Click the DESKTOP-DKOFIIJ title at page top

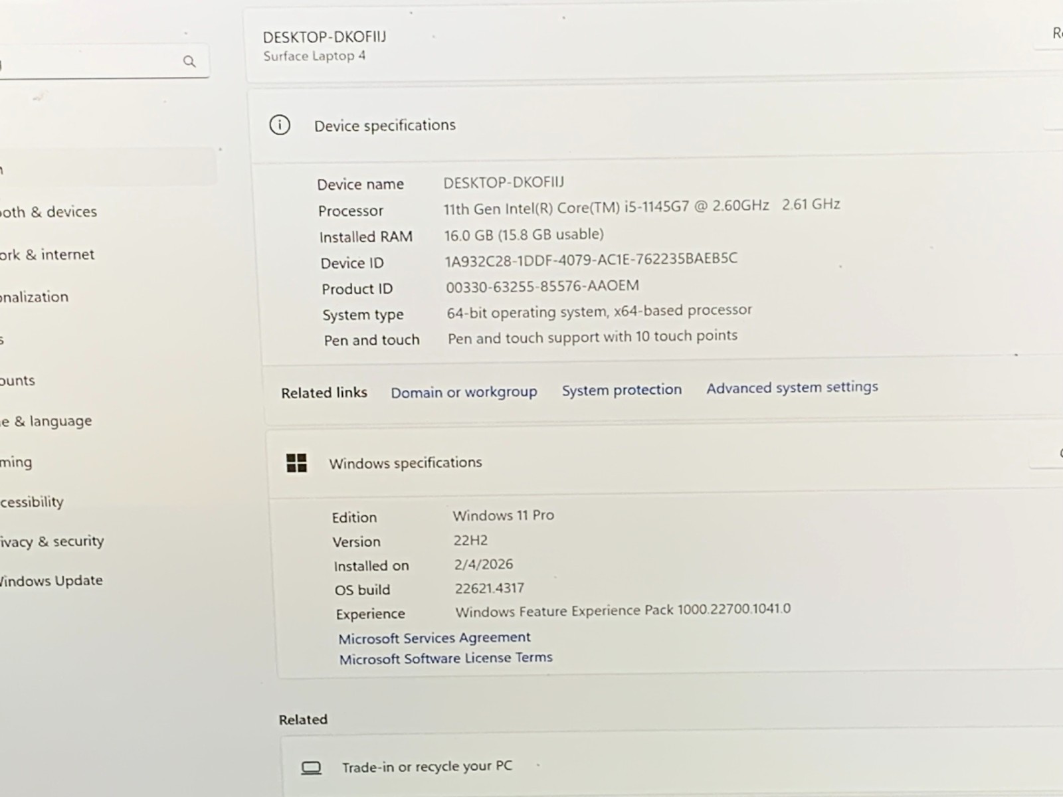[324, 37]
